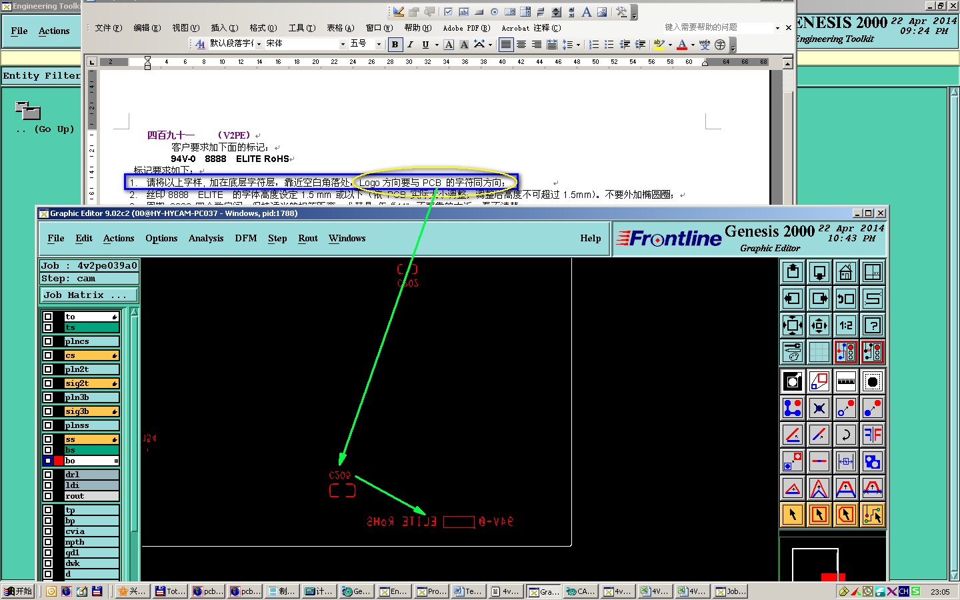
Task: Click Word's center alignment icon
Action: 521,45
